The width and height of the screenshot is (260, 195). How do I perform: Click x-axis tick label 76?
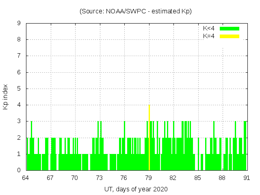(124, 178)
